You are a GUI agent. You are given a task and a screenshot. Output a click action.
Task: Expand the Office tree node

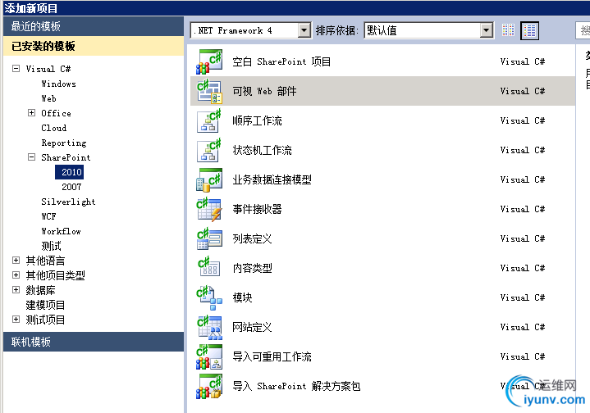coord(32,113)
